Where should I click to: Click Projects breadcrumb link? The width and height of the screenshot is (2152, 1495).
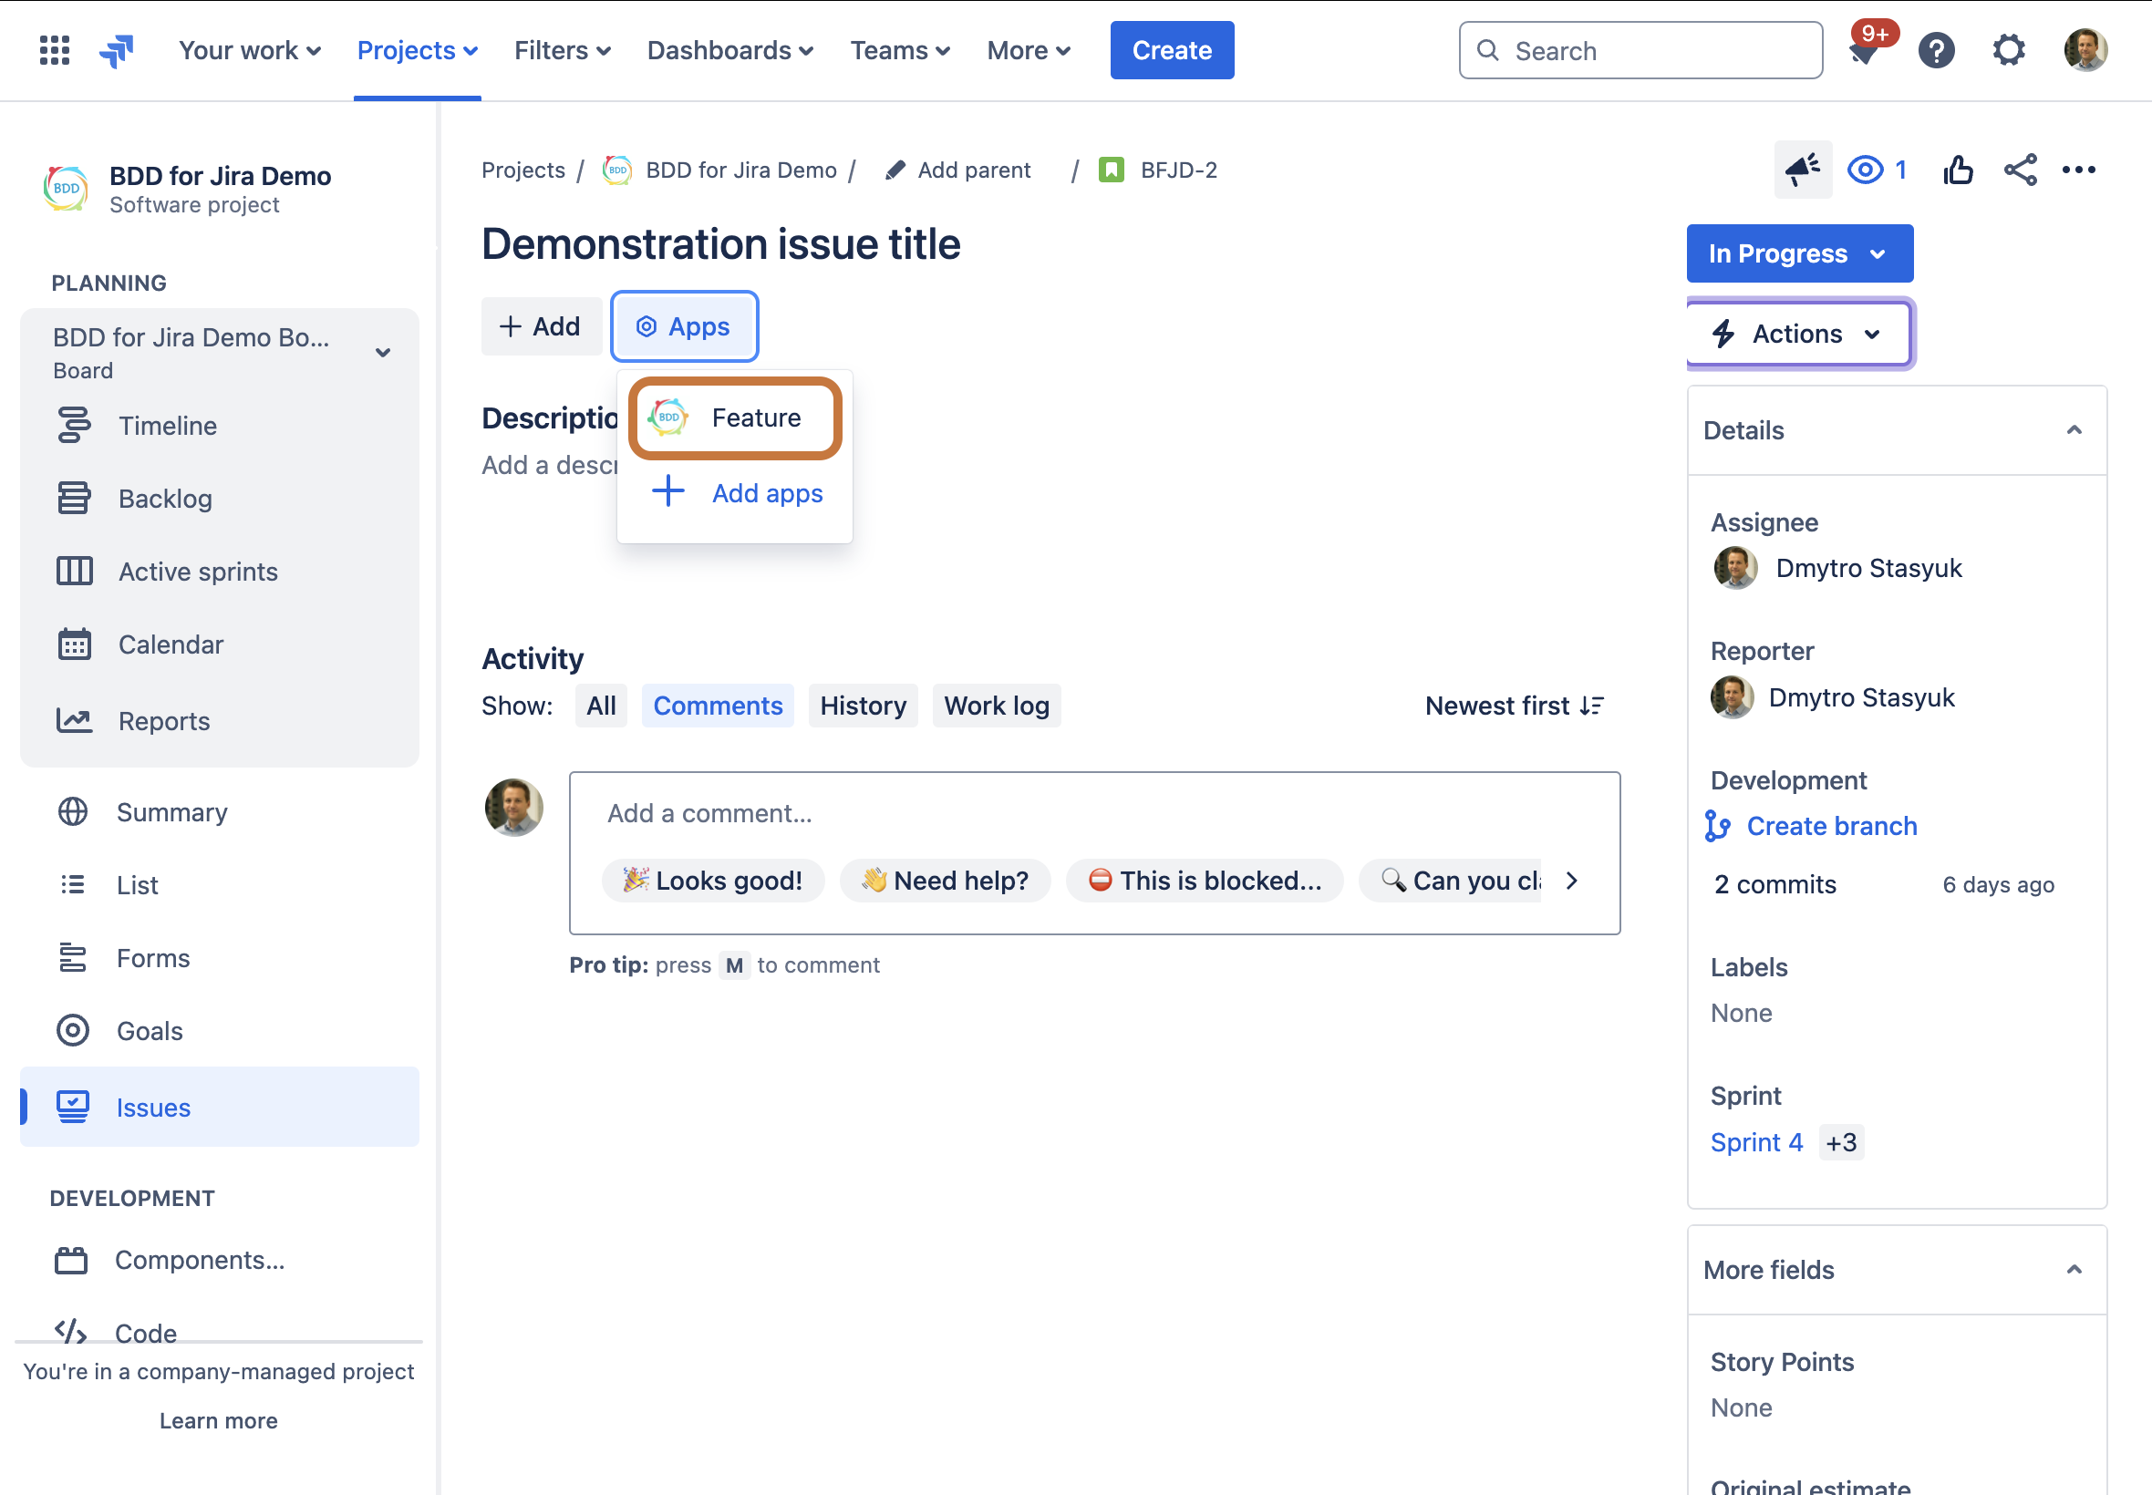pos(522,170)
